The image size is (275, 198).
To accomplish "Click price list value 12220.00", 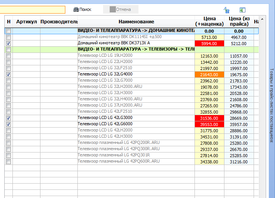I will 239,62.
